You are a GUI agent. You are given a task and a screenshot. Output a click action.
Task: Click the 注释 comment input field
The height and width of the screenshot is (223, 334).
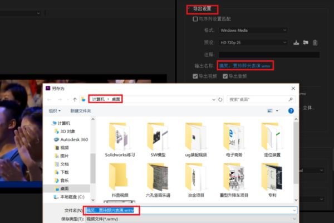pyautogui.click(x=269, y=55)
